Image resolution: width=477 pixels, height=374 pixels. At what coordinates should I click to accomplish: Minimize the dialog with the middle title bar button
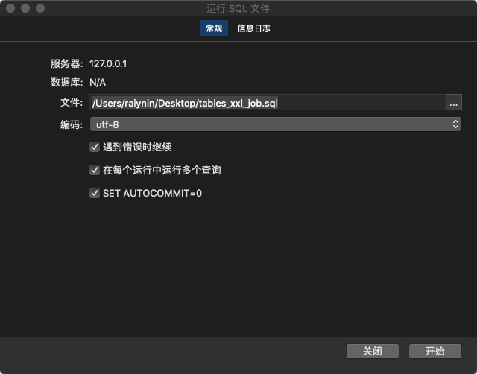click(x=25, y=8)
